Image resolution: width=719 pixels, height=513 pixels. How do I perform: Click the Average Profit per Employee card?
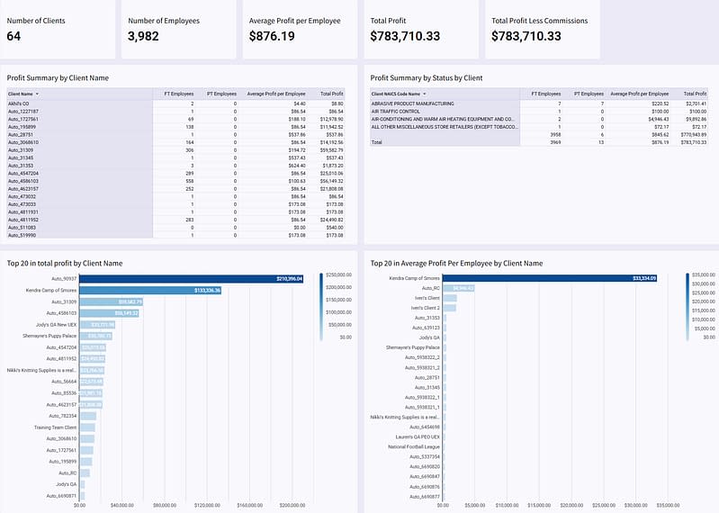point(298,29)
